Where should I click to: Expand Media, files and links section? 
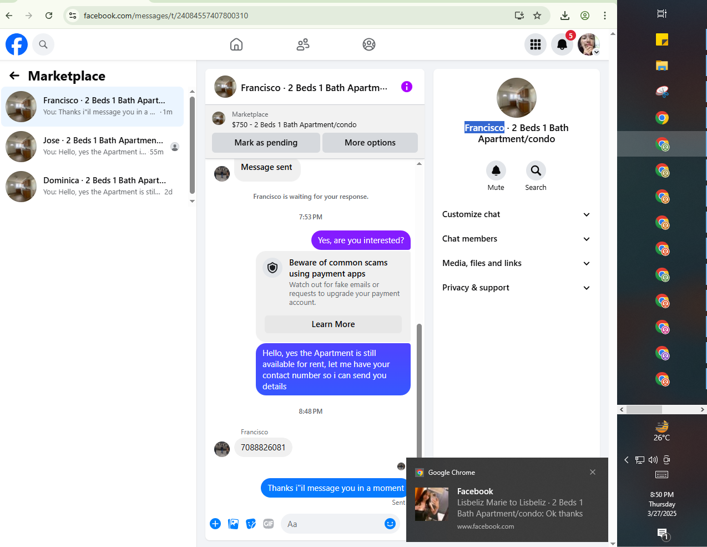pos(516,263)
